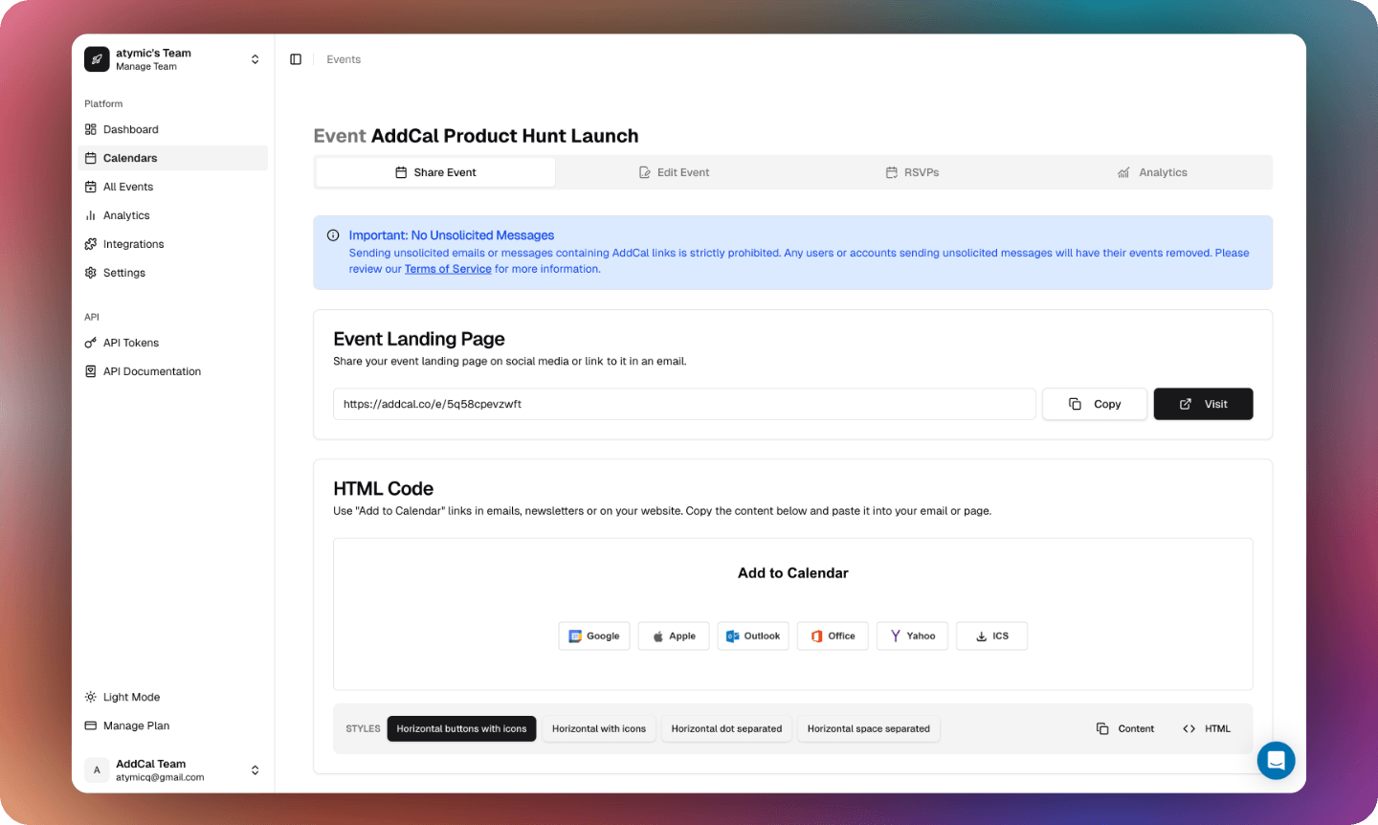Open Settings in the sidebar
1378x825 pixels.
point(173,273)
